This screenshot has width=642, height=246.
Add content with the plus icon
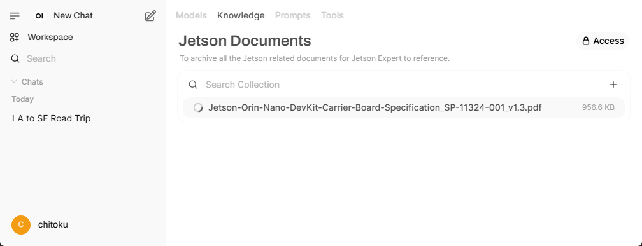613,85
